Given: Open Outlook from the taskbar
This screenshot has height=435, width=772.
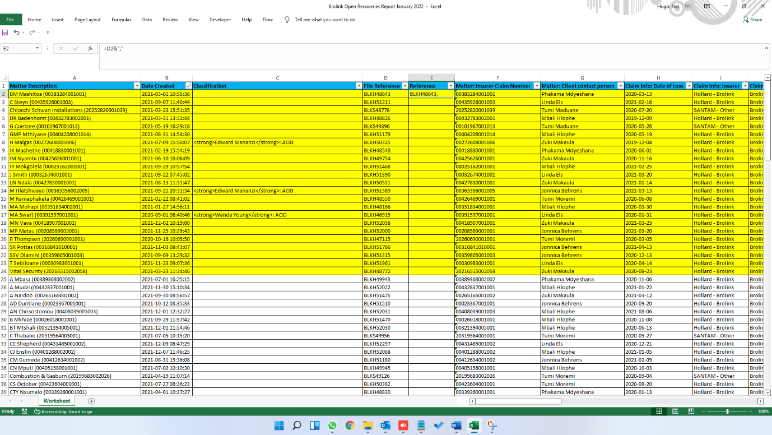Looking at the screenshot, I should point(385,425).
